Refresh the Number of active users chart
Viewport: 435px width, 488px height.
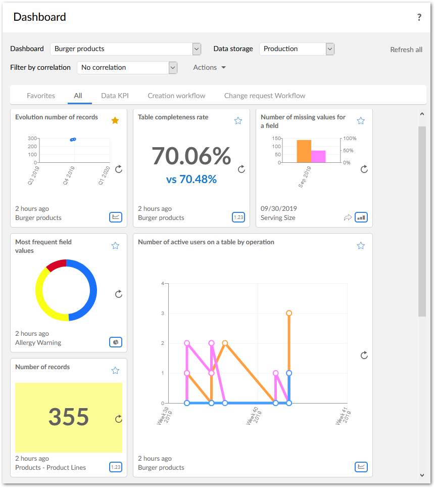364,355
